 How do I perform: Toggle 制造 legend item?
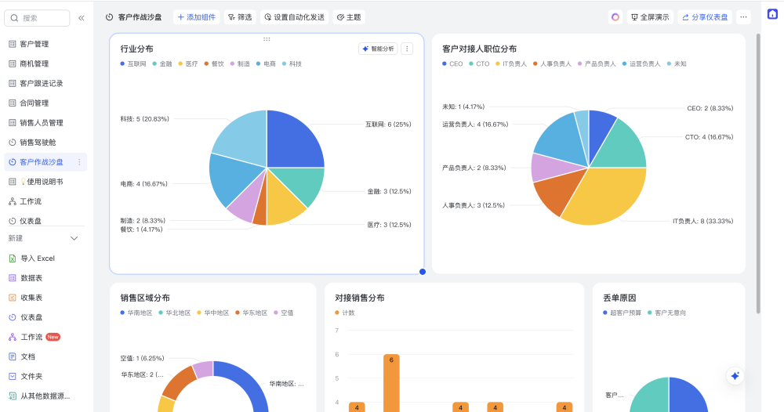241,64
